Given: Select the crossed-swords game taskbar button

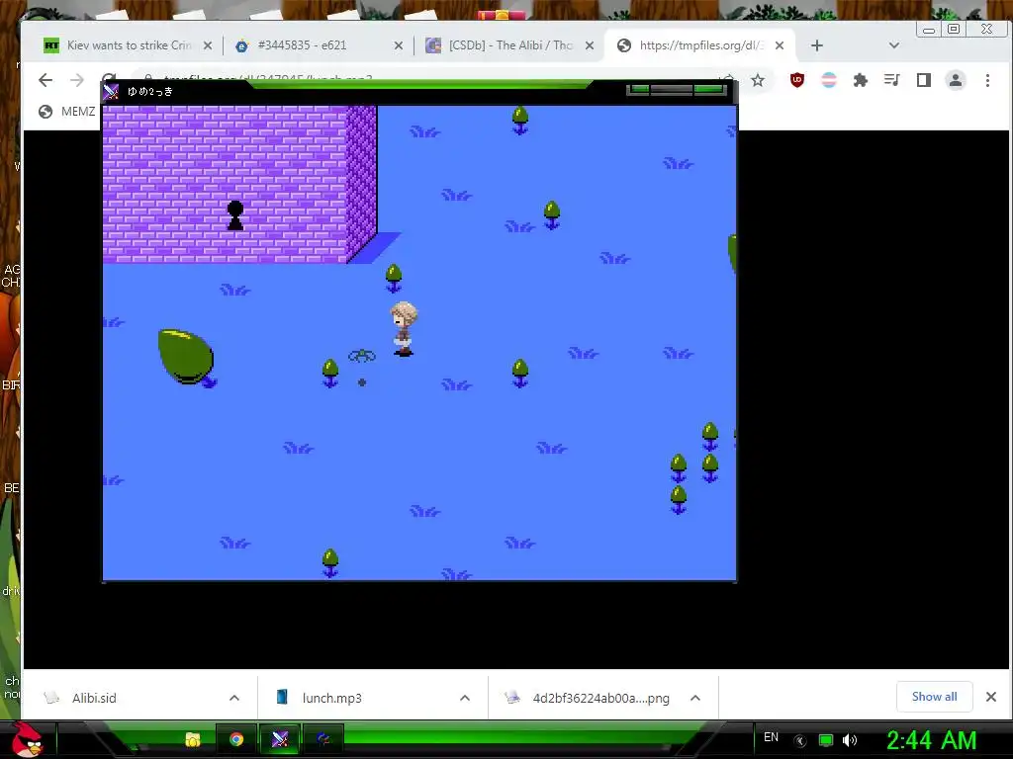Looking at the screenshot, I should click(x=280, y=739).
